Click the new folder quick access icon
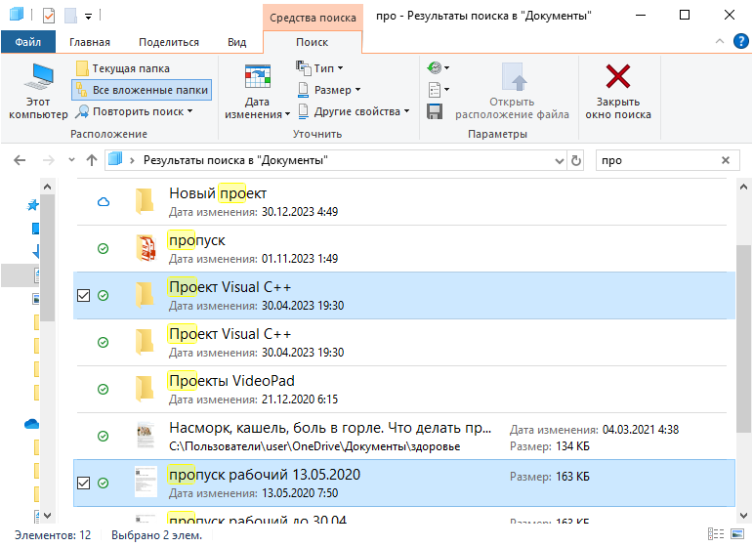The width and height of the screenshot is (753, 547). (x=70, y=16)
